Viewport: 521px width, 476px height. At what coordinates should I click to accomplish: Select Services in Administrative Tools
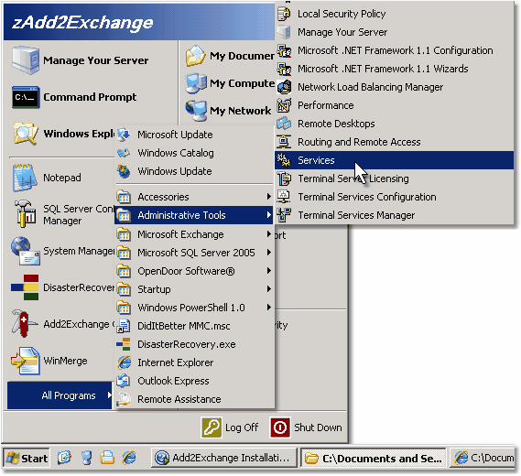(x=395, y=160)
